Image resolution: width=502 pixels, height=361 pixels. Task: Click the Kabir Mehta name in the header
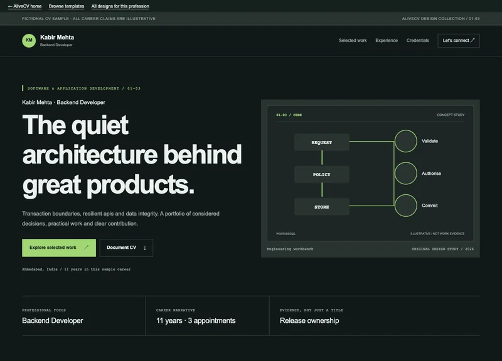point(57,38)
